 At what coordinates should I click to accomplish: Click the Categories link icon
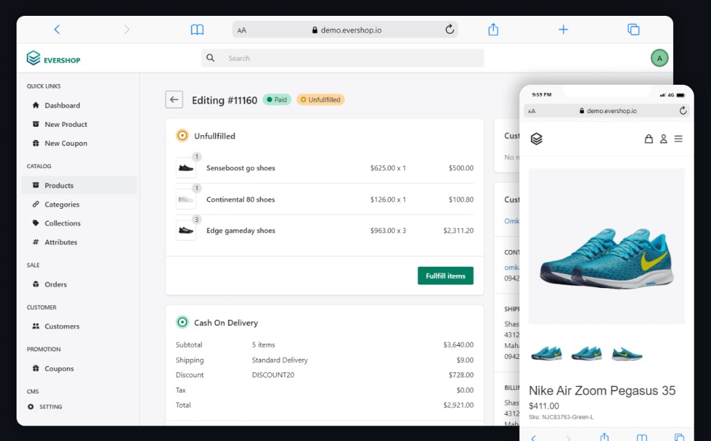(x=36, y=204)
